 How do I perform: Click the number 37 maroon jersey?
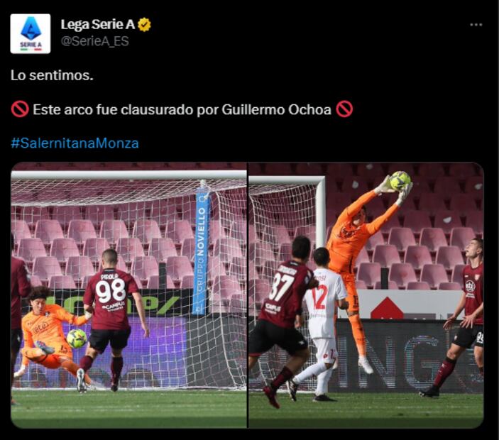286,292
